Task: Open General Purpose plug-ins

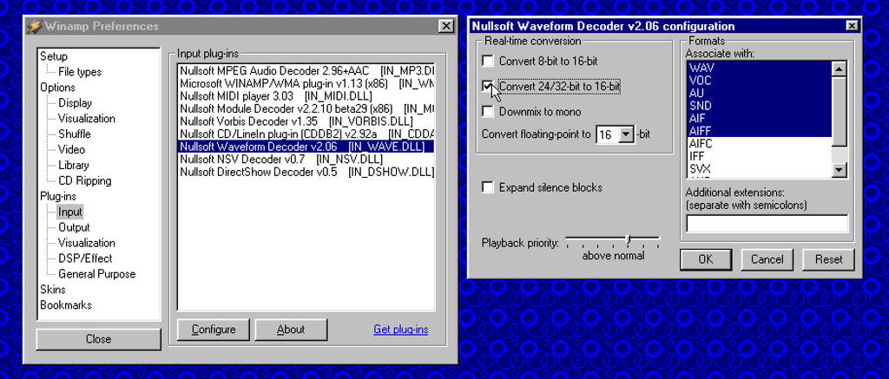Action: [97, 274]
